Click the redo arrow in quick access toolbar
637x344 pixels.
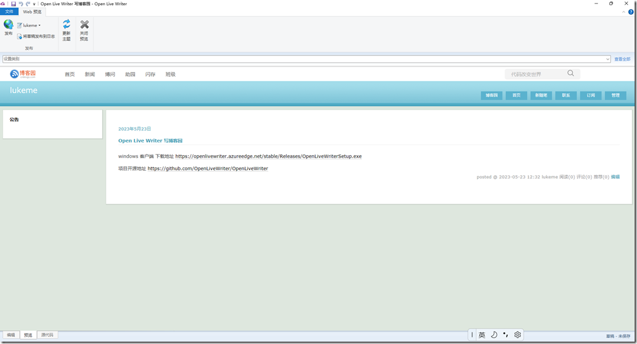28,4
